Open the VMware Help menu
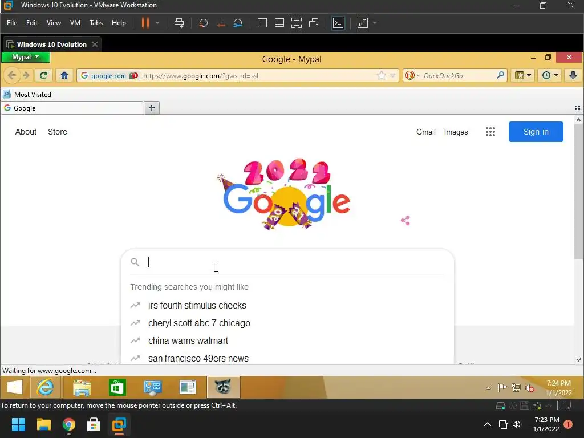 click(x=119, y=23)
